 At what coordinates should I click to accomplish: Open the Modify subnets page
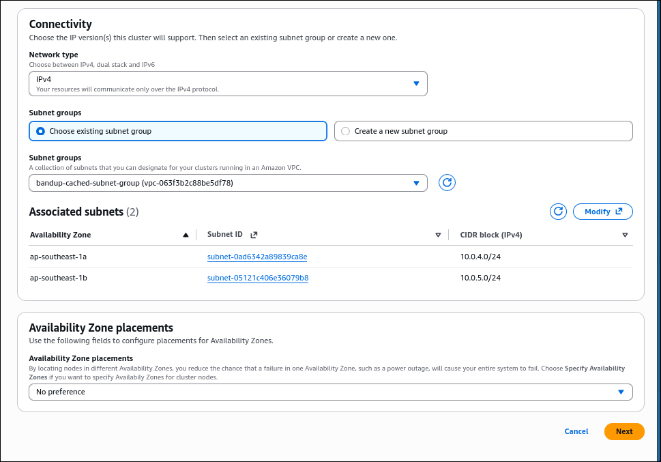click(x=598, y=212)
